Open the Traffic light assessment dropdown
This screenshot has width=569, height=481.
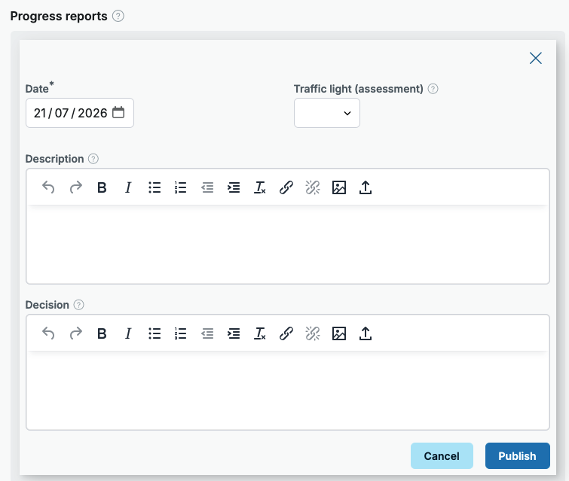pos(327,113)
